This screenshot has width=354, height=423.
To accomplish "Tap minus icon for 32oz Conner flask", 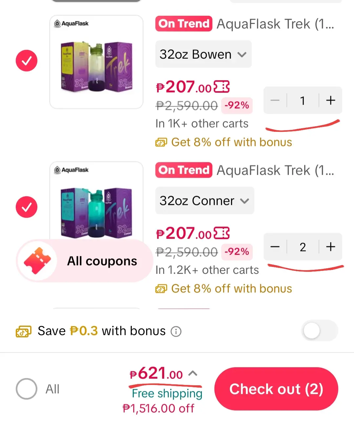I will point(275,247).
